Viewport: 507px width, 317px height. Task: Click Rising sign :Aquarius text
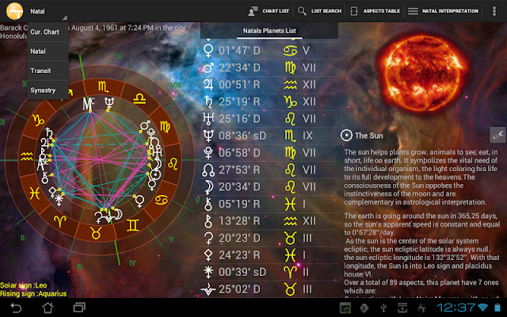[x=33, y=294]
